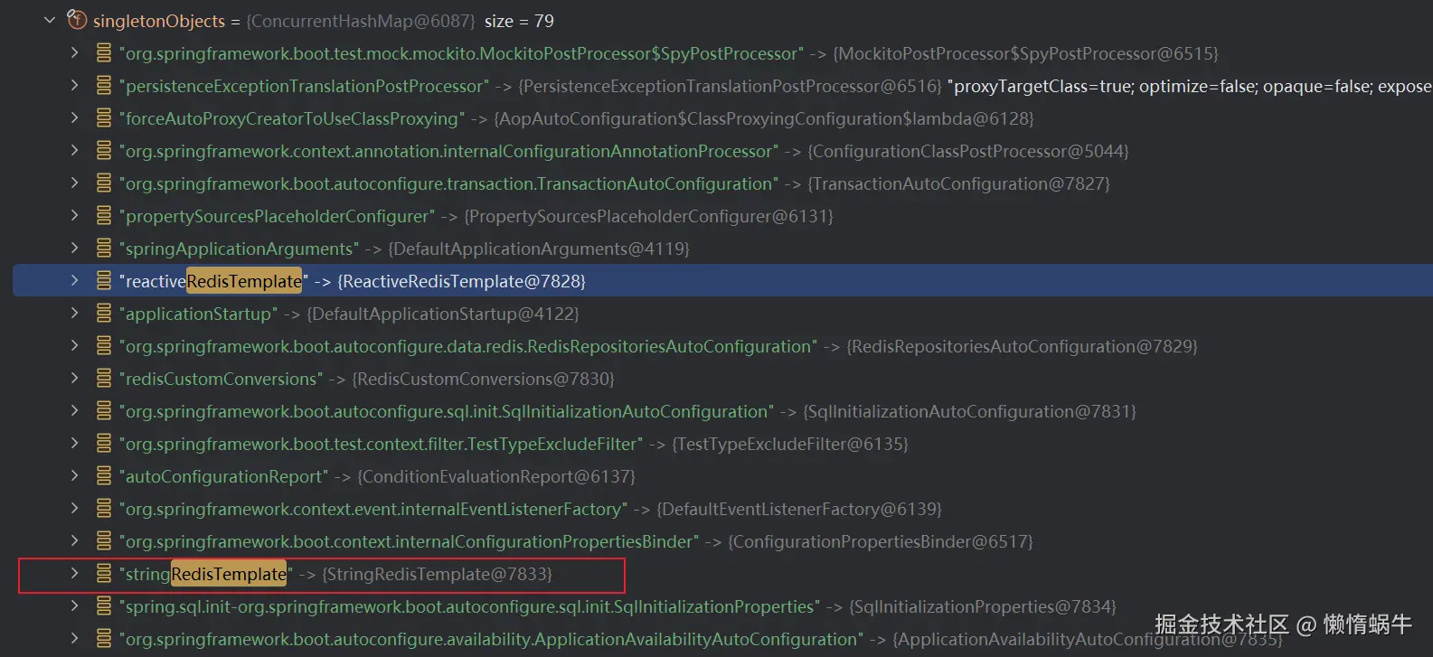Select {ConcurrentHashMap@6087} value text
1433x657 pixels.
tap(360, 21)
